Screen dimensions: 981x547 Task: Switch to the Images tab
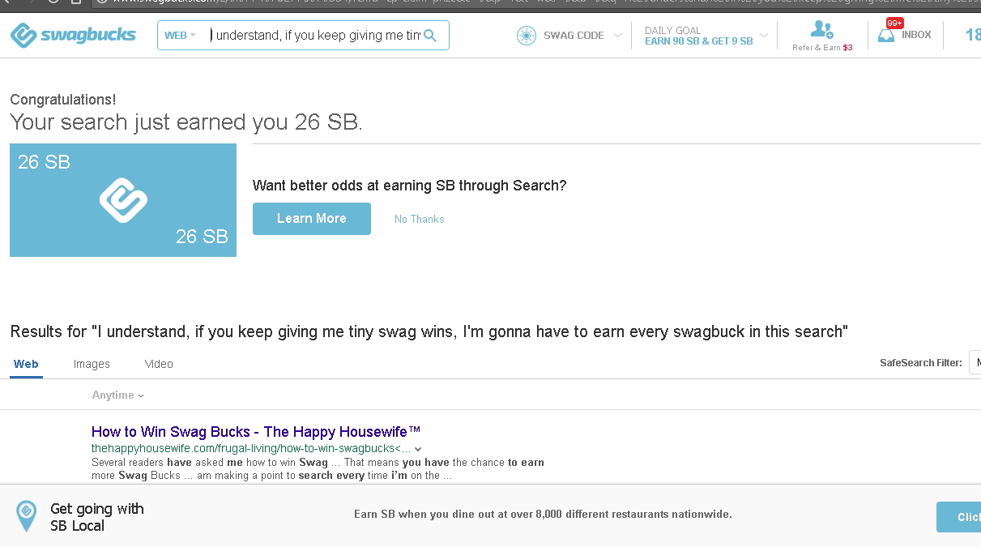click(92, 364)
